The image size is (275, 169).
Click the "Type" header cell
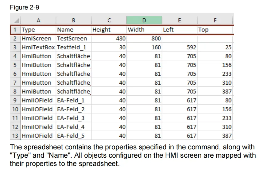[38, 30]
